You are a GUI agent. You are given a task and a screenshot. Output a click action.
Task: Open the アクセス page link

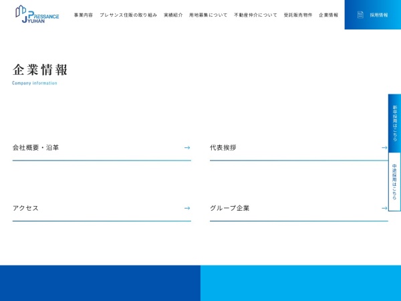[x=102, y=208]
